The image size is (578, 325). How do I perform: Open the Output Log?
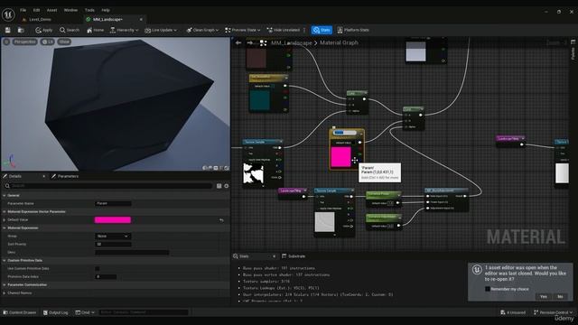(56, 312)
